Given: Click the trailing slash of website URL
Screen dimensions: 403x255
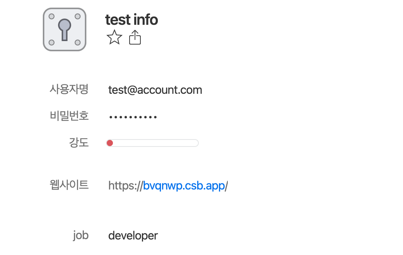Looking at the screenshot, I should tap(226, 186).
